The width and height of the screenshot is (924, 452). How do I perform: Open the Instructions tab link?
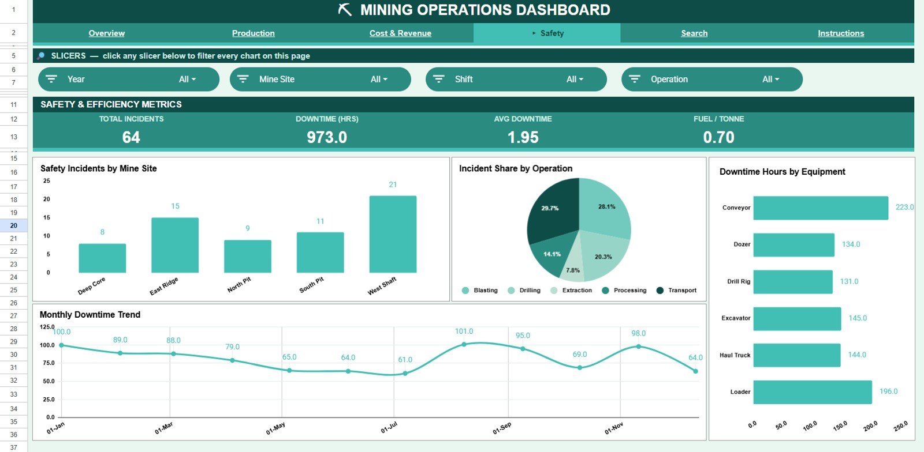coord(841,33)
